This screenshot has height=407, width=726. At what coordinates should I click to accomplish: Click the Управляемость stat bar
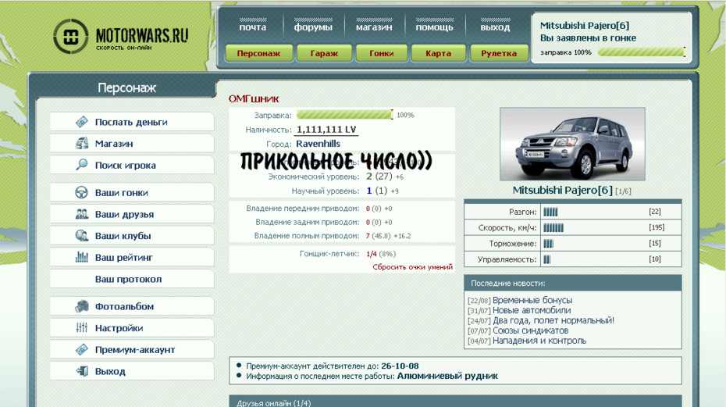(547, 259)
